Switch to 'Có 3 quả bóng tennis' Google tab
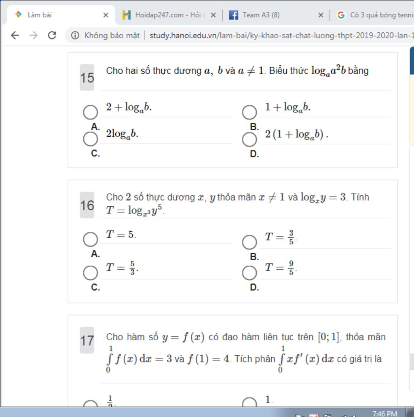 373,15
